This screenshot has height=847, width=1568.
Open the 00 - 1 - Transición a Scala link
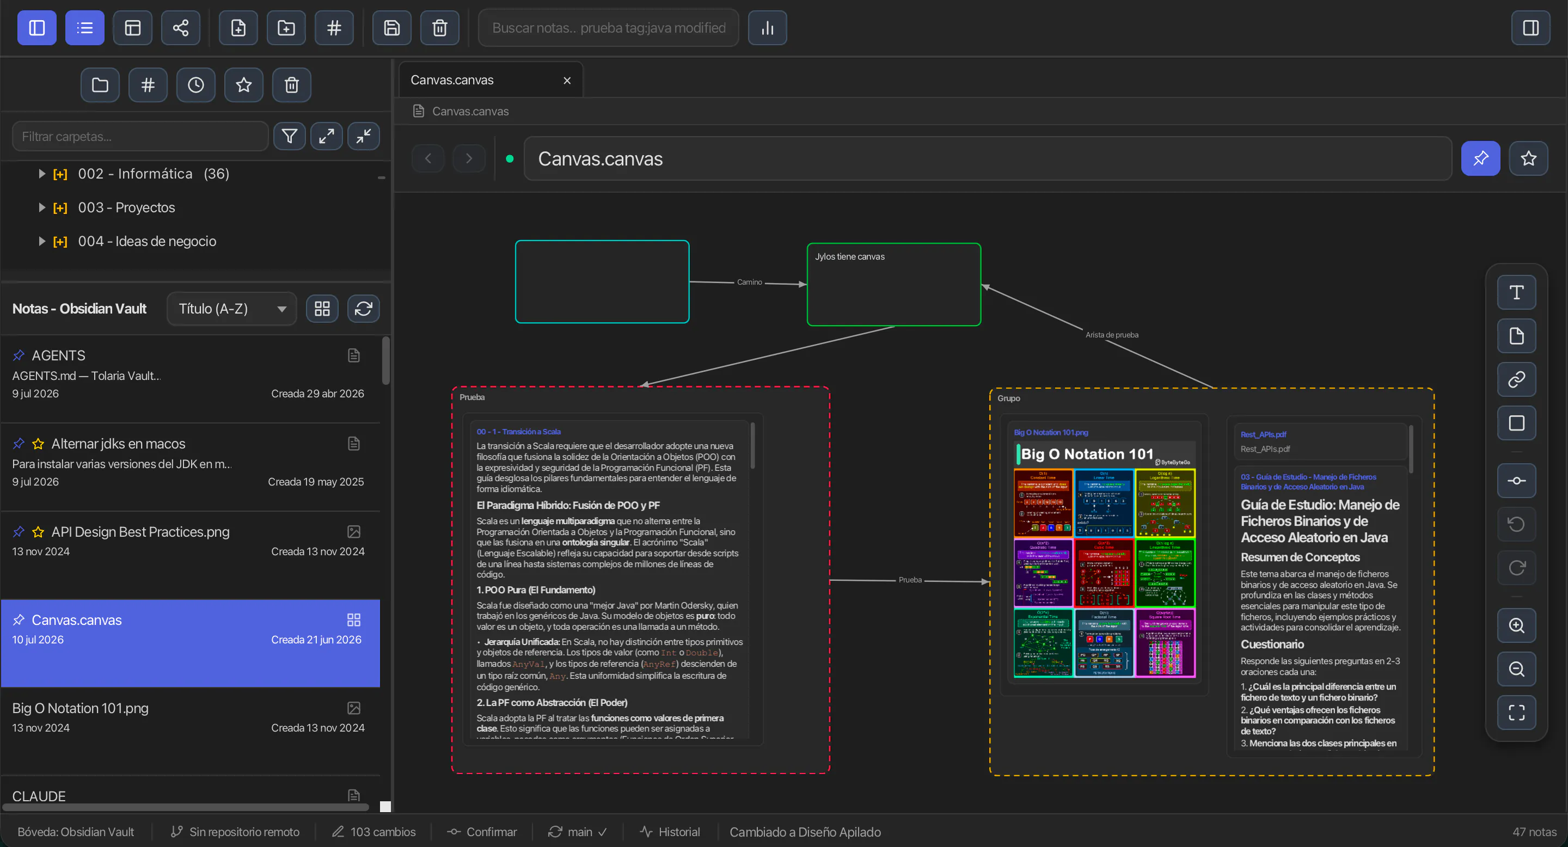[519, 432]
